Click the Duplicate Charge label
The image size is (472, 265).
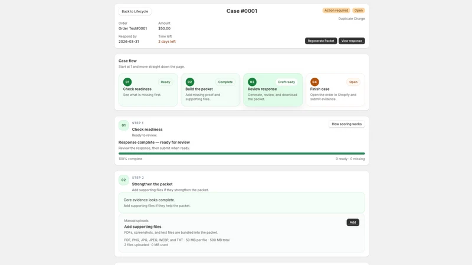[x=351, y=19]
